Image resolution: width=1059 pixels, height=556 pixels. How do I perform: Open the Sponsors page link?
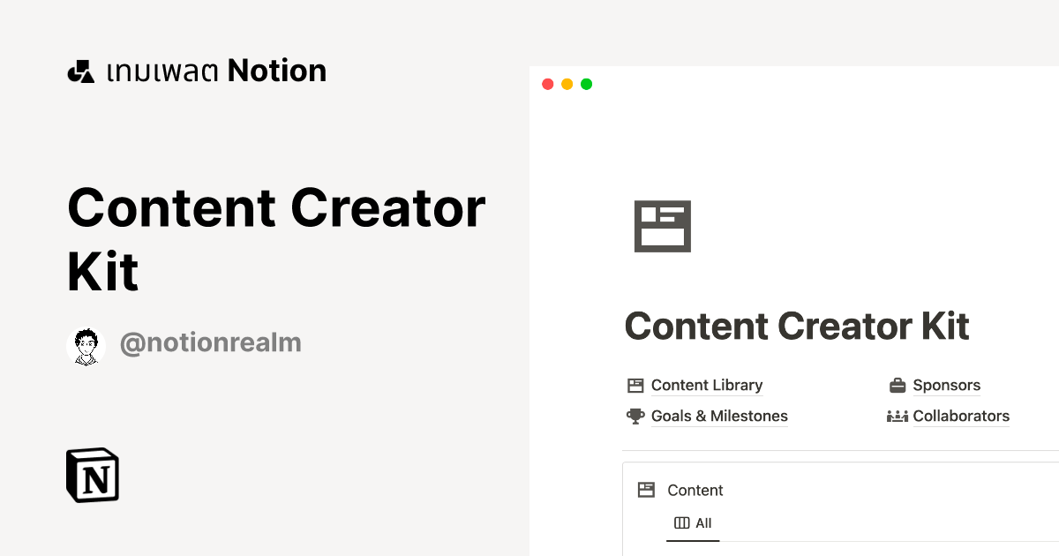point(947,385)
